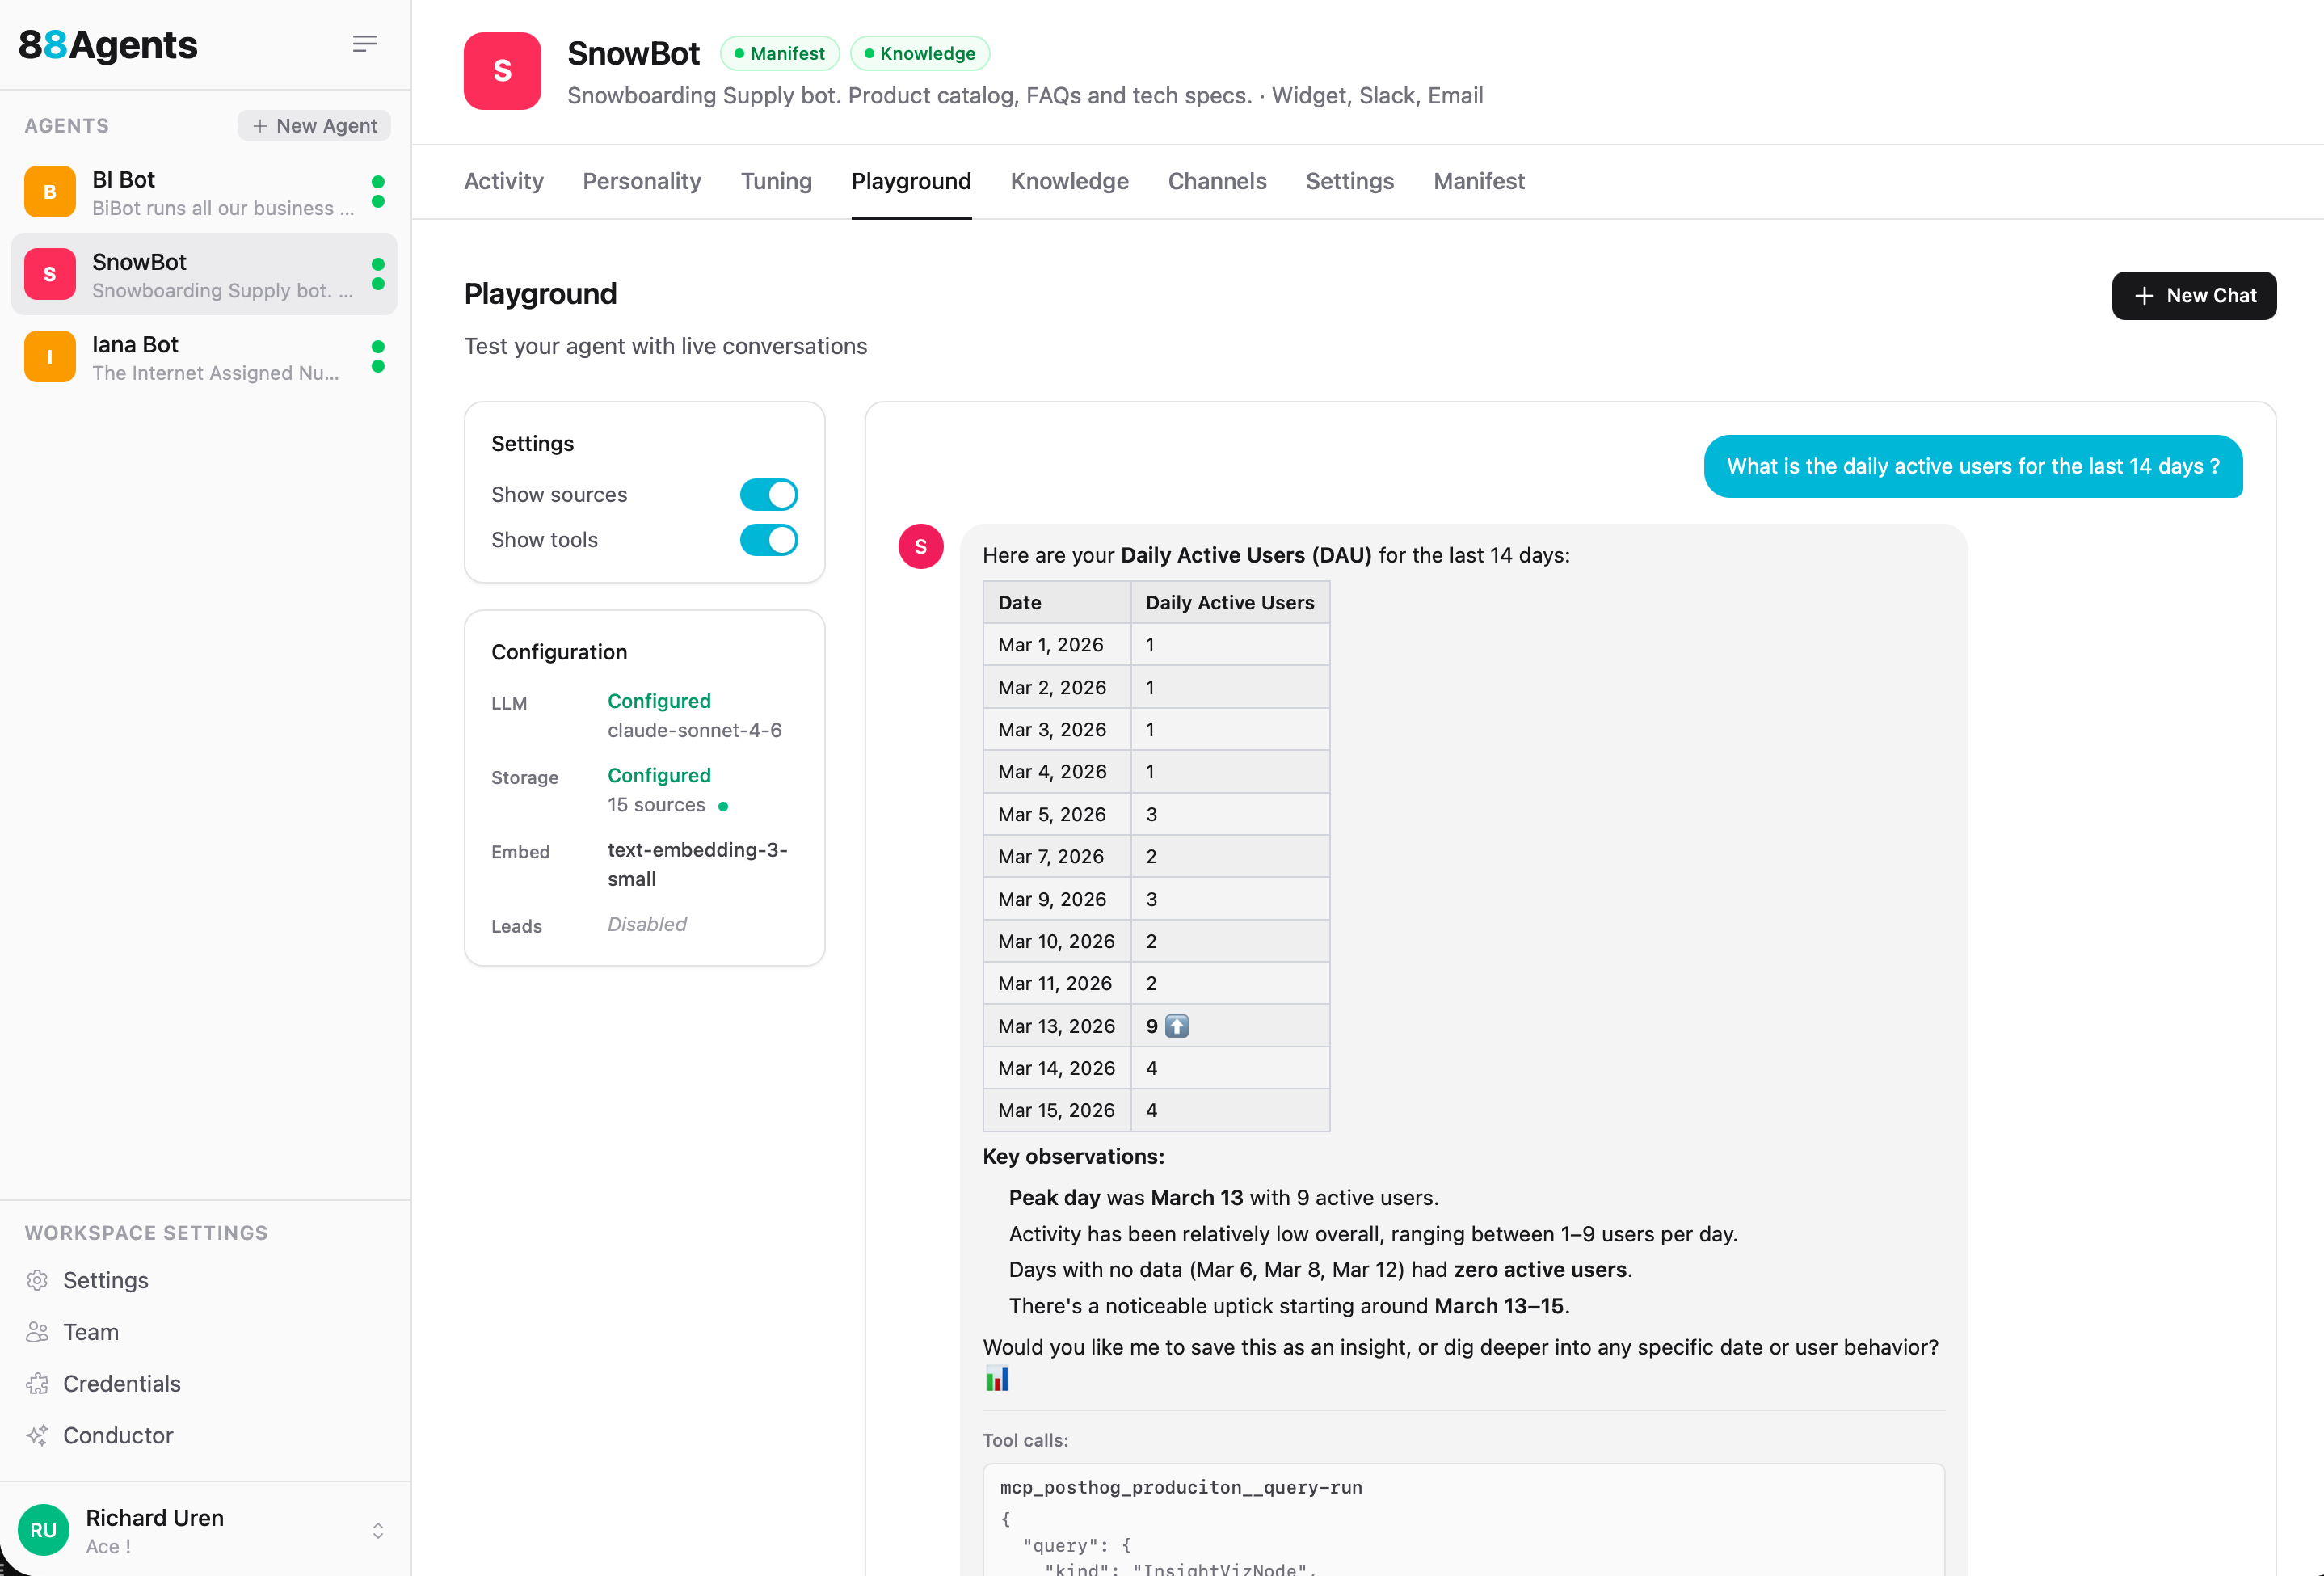The width and height of the screenshot is (2324, 1576).
Task: Open Credentials puzzle icon
Action: click(38, 1384)
